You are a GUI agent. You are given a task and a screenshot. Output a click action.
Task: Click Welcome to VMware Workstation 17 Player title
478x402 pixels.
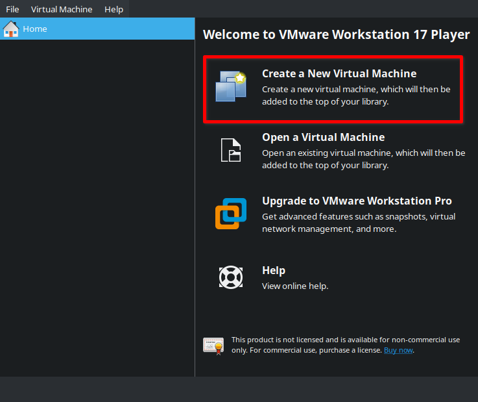coord(336,34)
